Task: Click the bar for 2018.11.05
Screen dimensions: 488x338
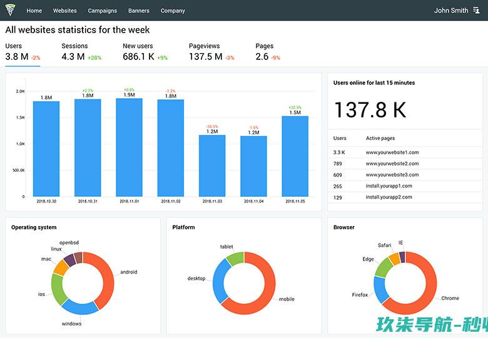Action: 295,156
